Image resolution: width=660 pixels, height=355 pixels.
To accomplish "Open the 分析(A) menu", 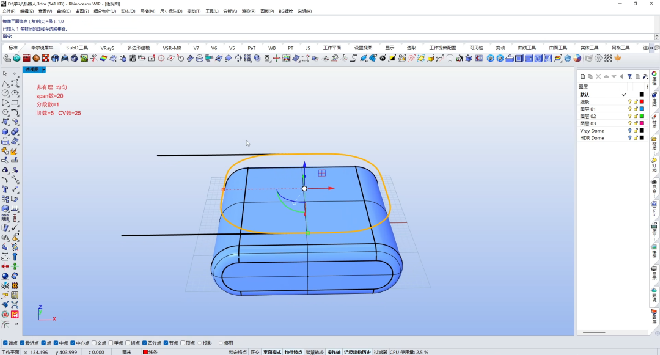I will [230, 12].
